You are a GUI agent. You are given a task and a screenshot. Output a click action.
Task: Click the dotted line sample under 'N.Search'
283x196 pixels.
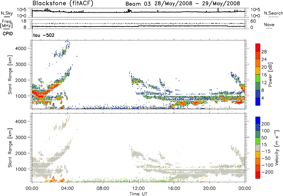[273, 17]
